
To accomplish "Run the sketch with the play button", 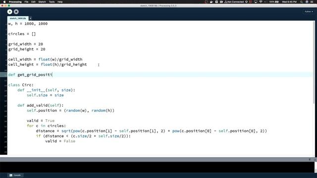I will pyautogui.click(x=10, y=12).
